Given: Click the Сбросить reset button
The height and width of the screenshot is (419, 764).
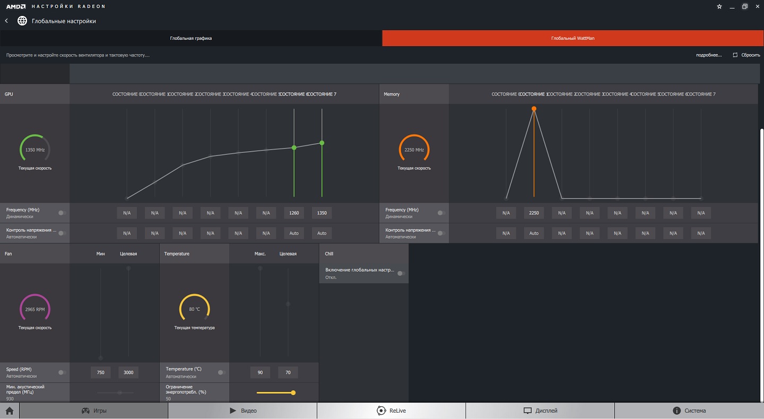Looking at the screenshot, I should coord(746,55).
